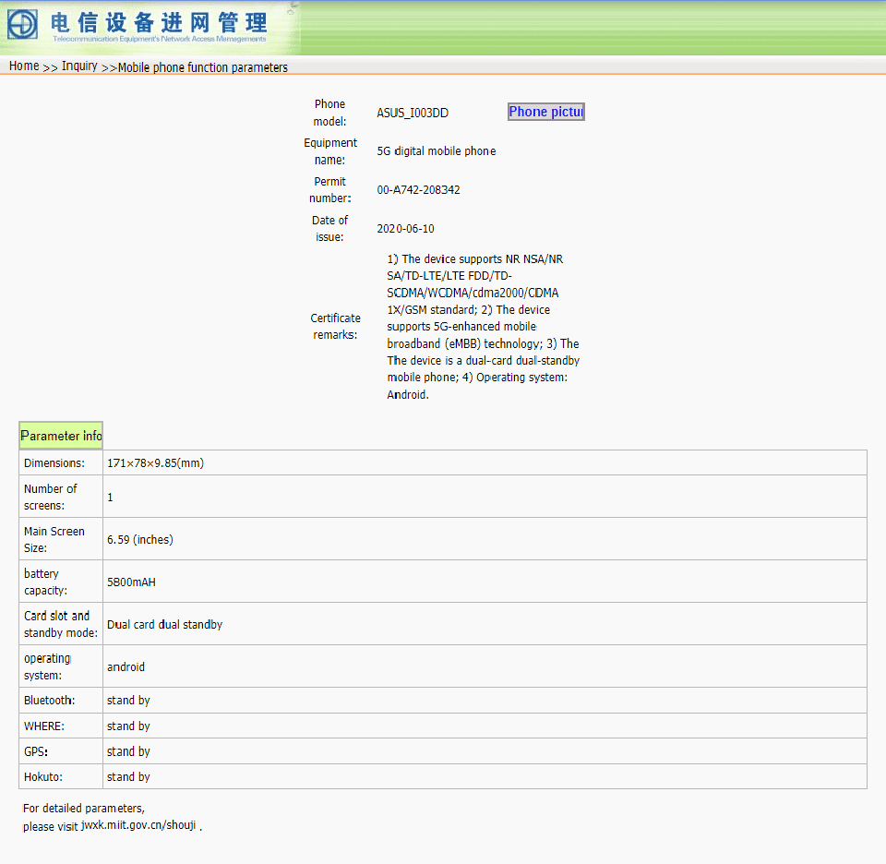Click the Dual card dual standby cell
Image resolution: width=886 pixels, height=864 pixels.
[485, 624]
